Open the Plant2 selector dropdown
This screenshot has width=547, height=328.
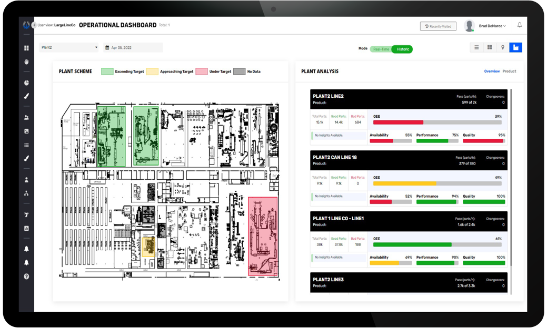(68, 47)
